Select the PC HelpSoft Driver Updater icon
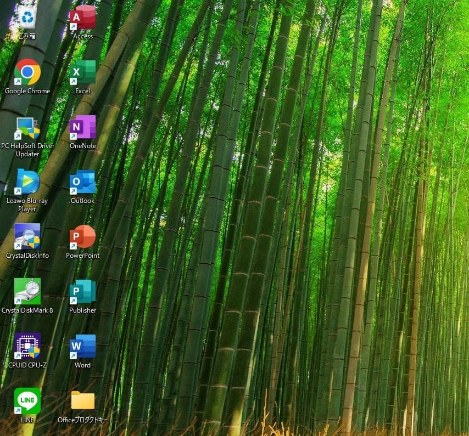This screenshot has height=436, width=469. tap(27, 128)
